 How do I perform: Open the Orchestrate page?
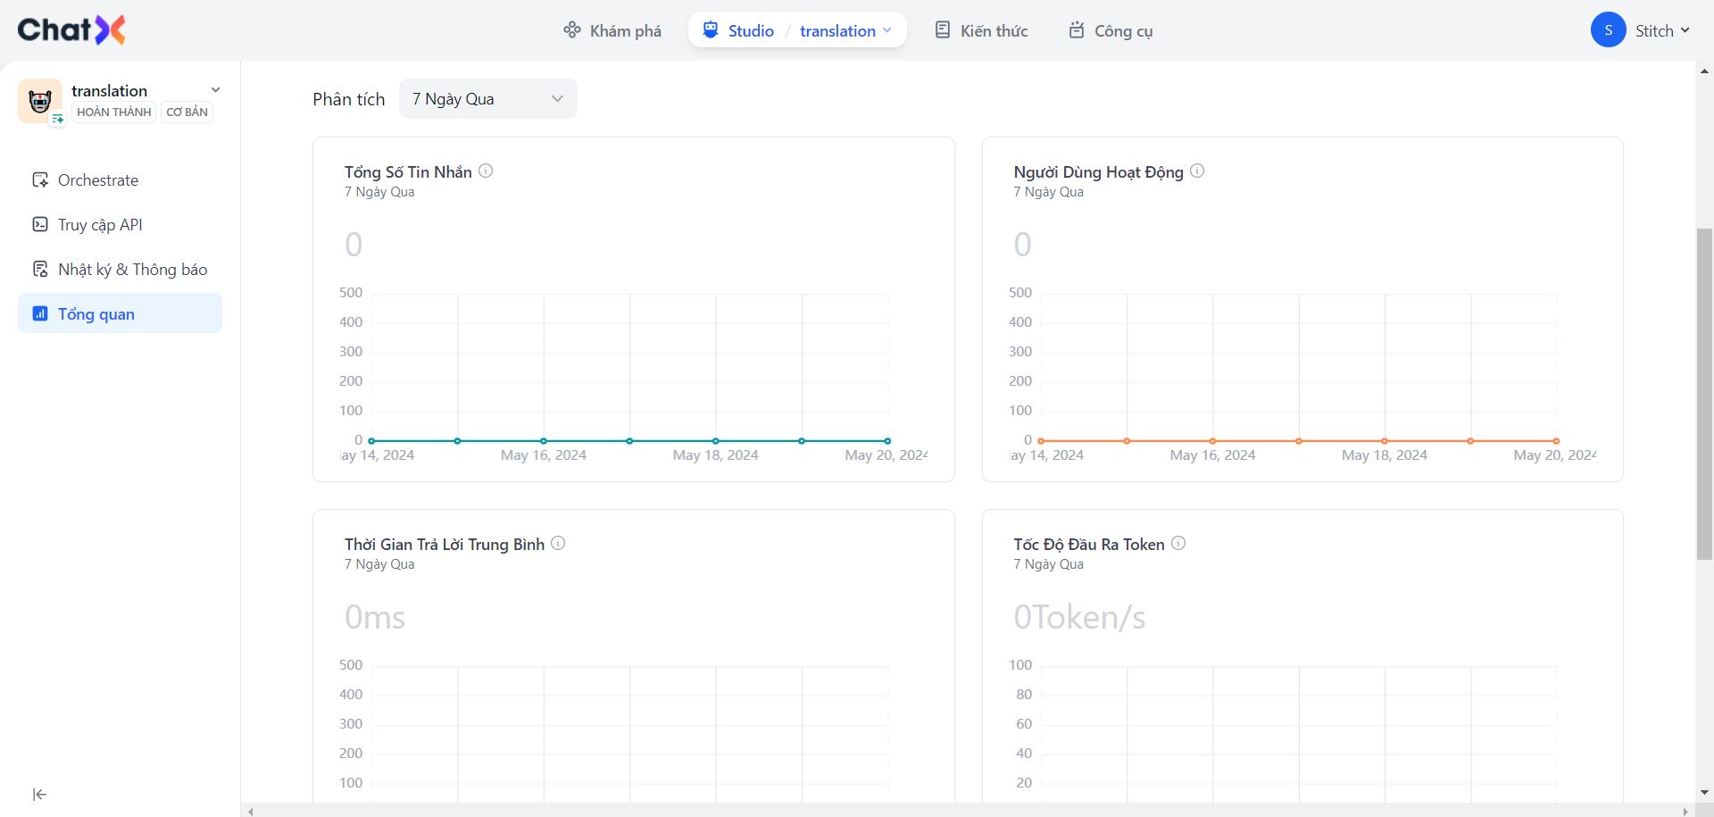point(98,180)
